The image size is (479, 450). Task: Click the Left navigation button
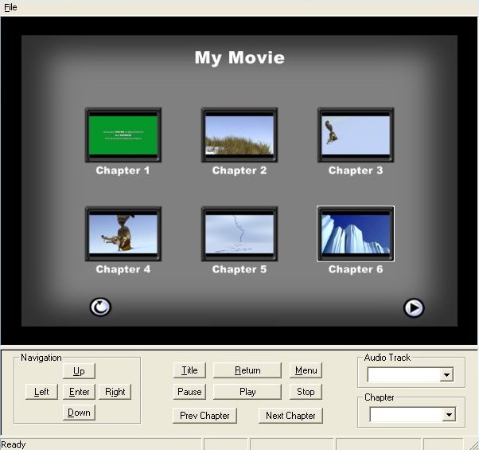[41, 392]
